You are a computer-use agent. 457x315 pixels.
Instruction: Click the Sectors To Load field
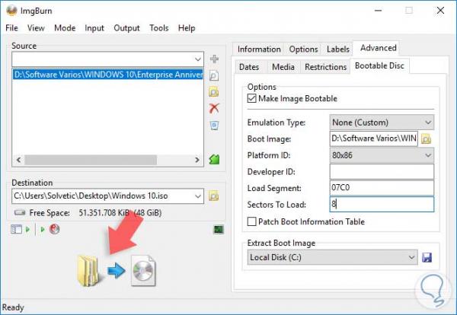[x=382, y=204]
